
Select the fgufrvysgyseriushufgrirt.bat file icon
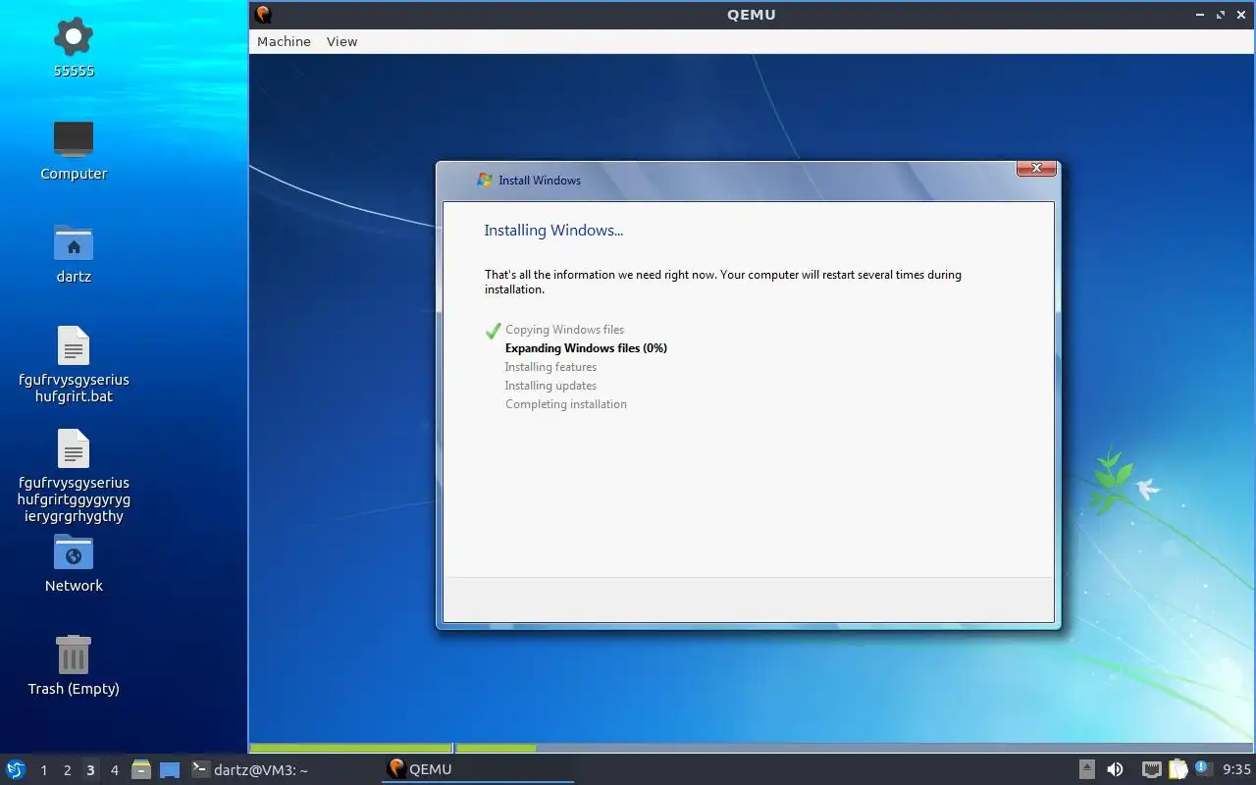click(x=74, y=345)
